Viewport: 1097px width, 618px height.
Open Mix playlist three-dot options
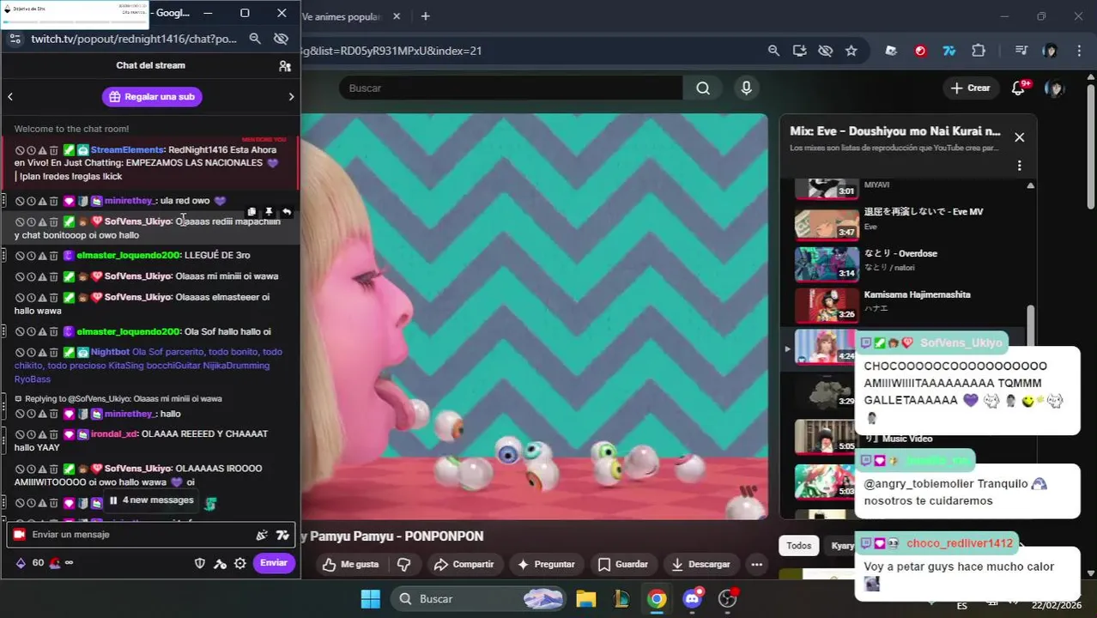coord(1019,166)
